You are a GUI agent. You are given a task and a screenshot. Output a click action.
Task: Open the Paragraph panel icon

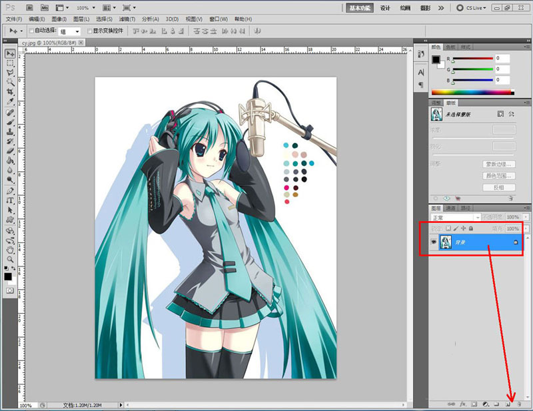(421, 85)
